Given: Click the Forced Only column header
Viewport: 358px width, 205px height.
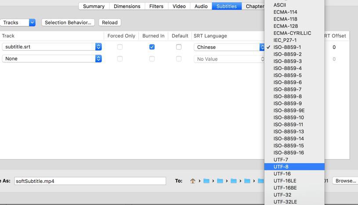Looking at the screenshot, I should 121,36.
